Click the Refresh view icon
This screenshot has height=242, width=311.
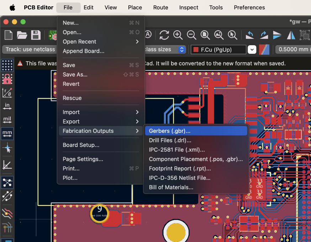point(164,35)
